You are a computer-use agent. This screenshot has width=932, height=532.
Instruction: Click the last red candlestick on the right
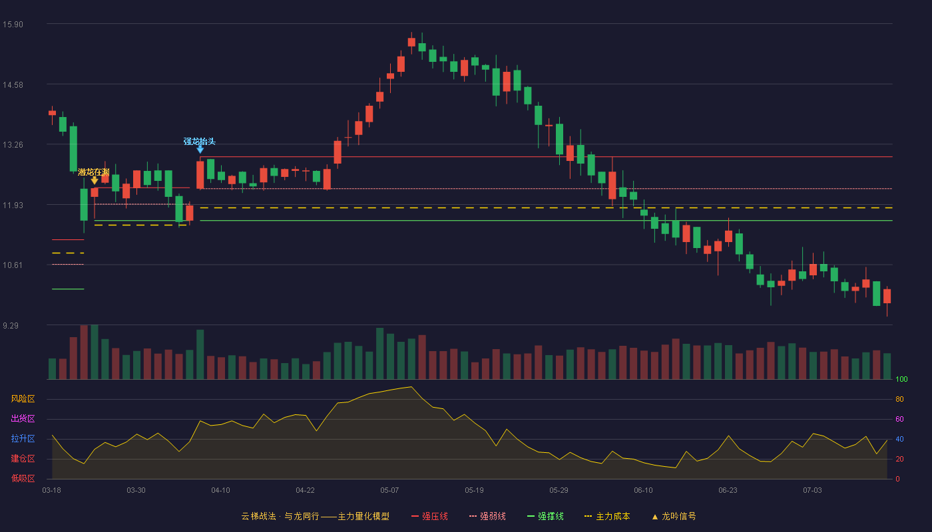click(887, 297)
